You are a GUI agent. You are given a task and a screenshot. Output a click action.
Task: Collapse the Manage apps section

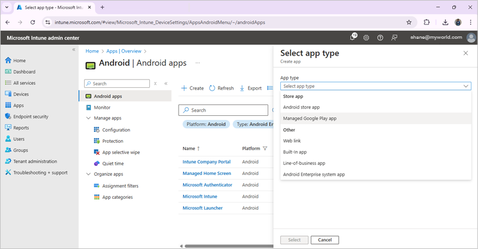(88, 118)
